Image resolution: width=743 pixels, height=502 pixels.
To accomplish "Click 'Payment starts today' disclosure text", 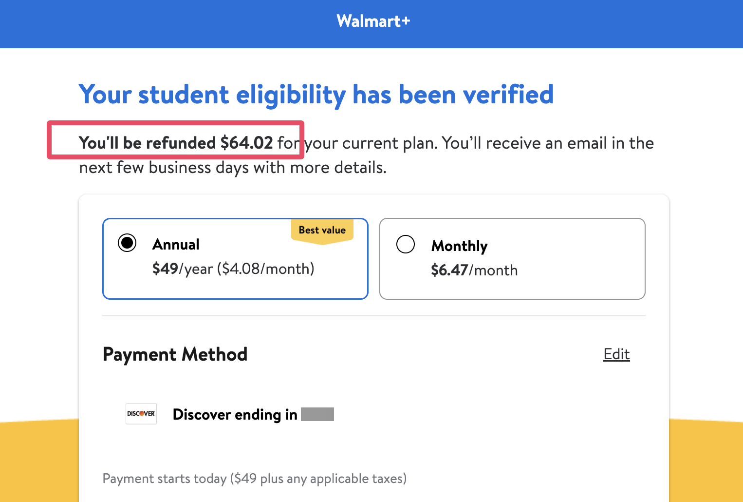I will 254,479.
